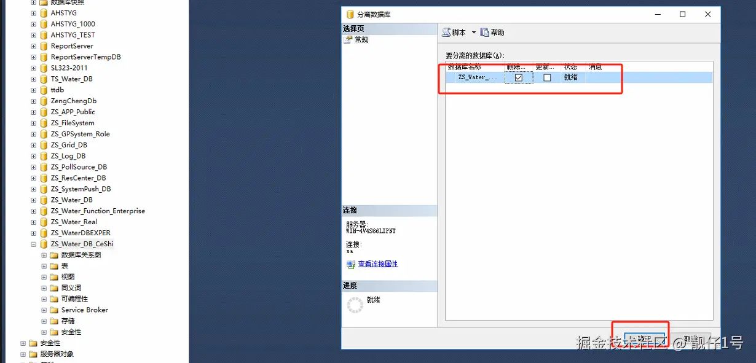The width and height of the screenshot is (756, 363).
Task: Maximize the 分离数据库 dialog window
Action: (x=682, y=14)
